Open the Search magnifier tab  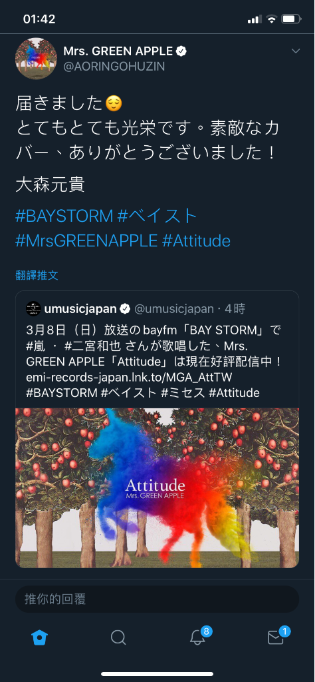click(118, 637)
